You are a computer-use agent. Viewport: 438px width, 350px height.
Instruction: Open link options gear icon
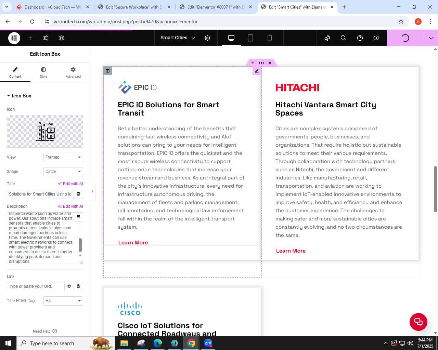coord(69,286)
